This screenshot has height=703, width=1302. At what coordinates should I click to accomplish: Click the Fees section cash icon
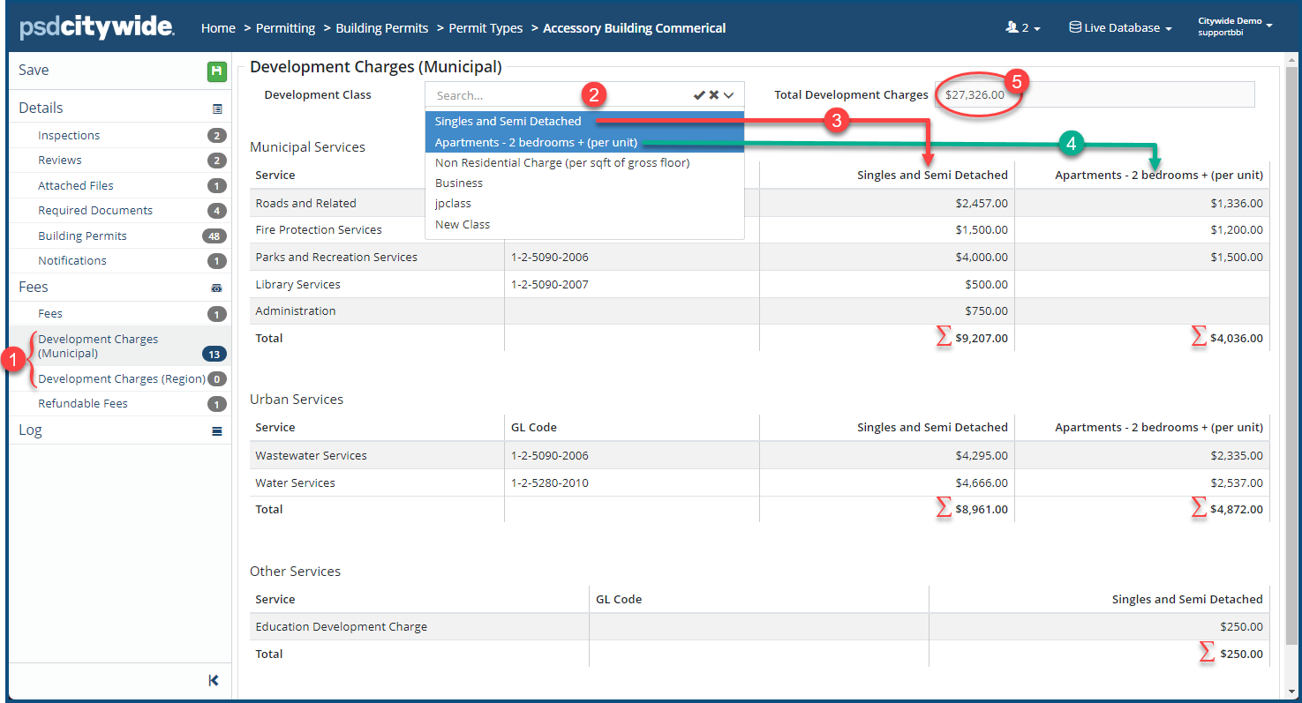pyautogui.click(x=217, y=288)
